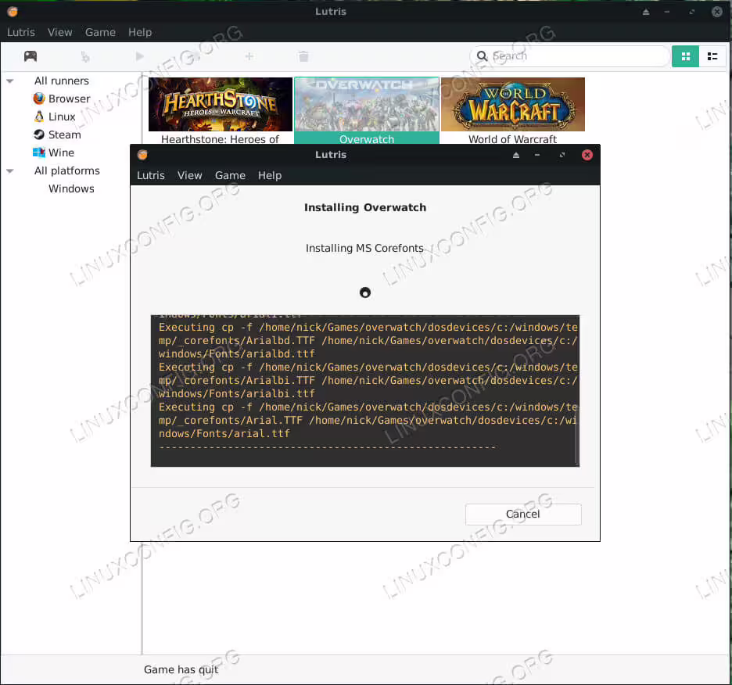
Task: Select the Windows platform
Action: point(71,188)
